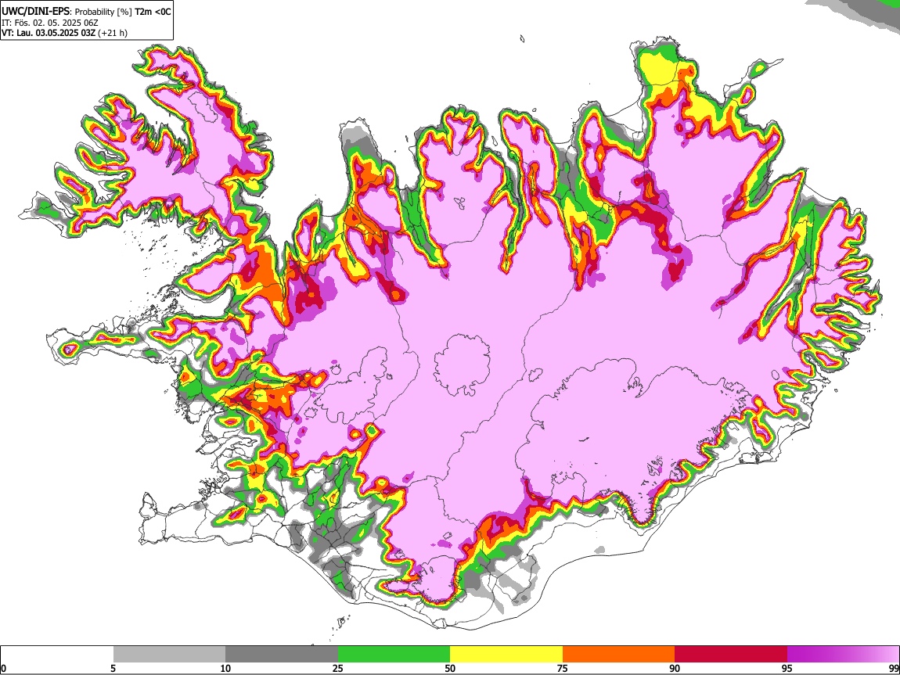900x675 pixels.
Task: Click the legend tick label "0"
Action: pos(4,669)
